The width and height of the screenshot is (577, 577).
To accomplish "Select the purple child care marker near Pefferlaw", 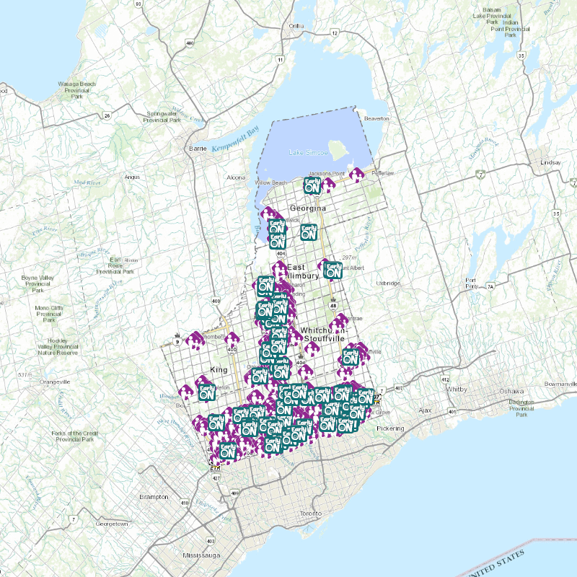I will [x=356, y=175].
